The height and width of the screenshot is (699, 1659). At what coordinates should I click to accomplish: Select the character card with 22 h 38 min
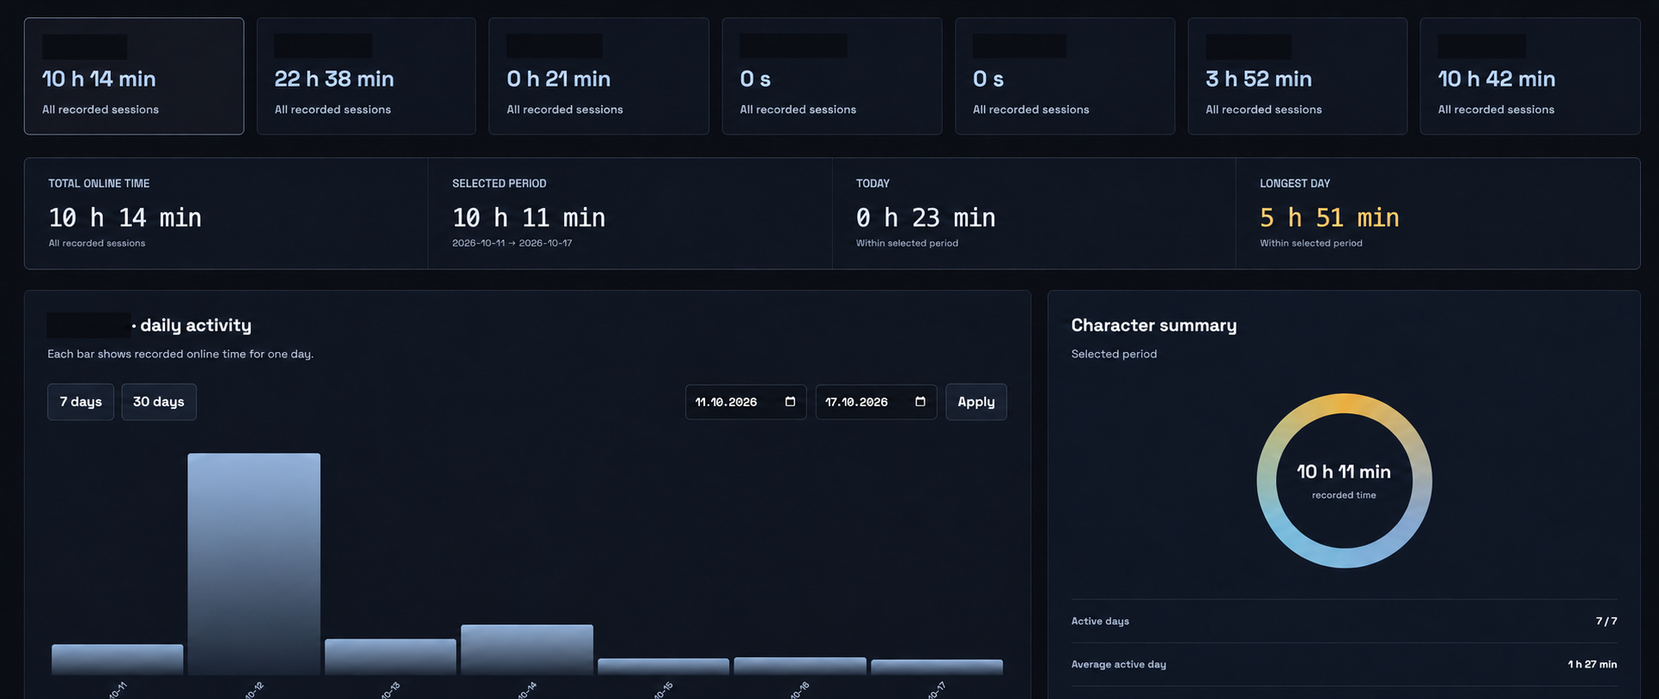click(367, 76)
